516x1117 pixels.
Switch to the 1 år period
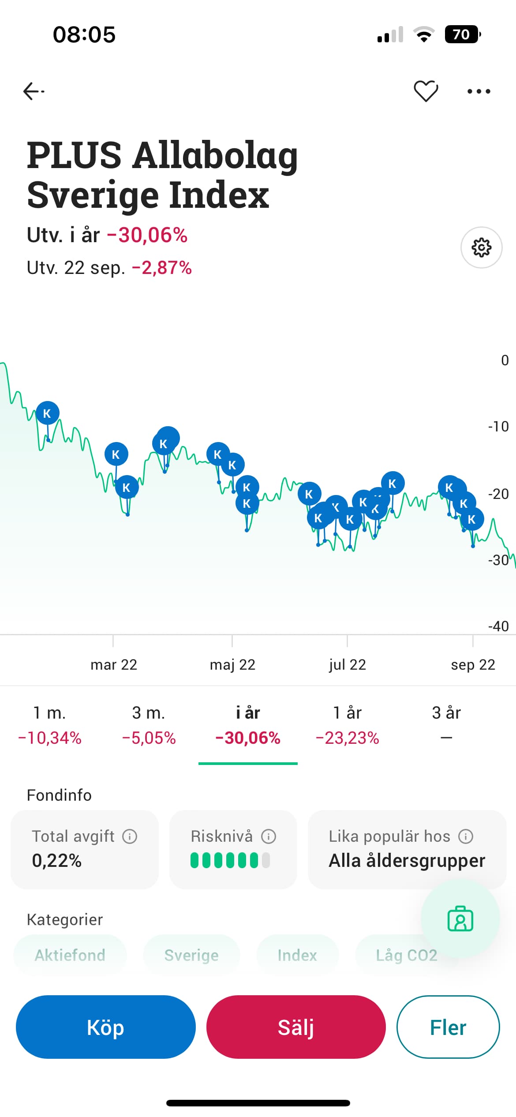coord(347,725)
